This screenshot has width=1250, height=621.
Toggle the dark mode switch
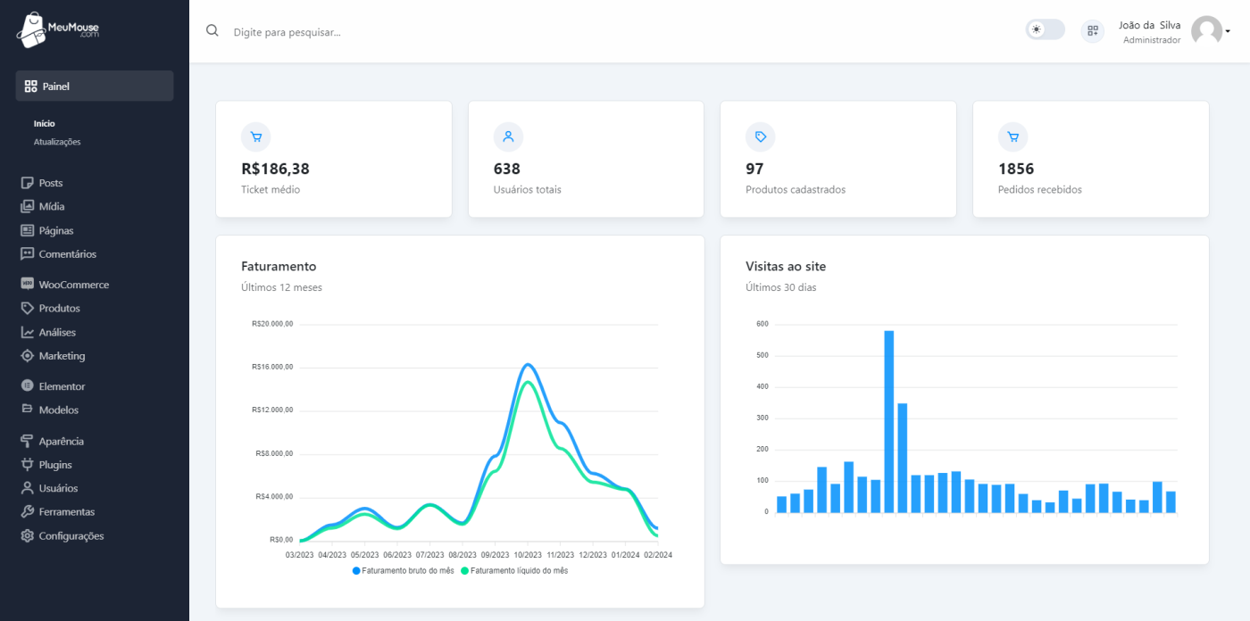pos(1044,29)
